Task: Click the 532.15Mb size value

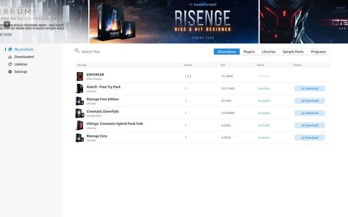Action: tap(228, 89)
